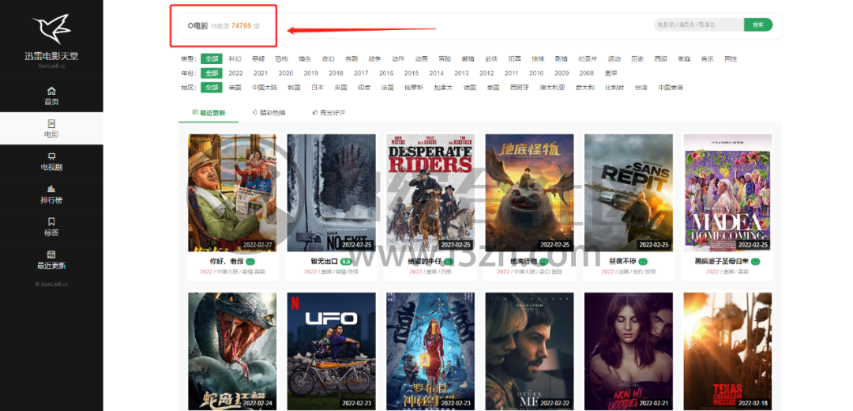853x411 pixels.
Task: Filter region by 中国大陆
Action: point(265,87)
